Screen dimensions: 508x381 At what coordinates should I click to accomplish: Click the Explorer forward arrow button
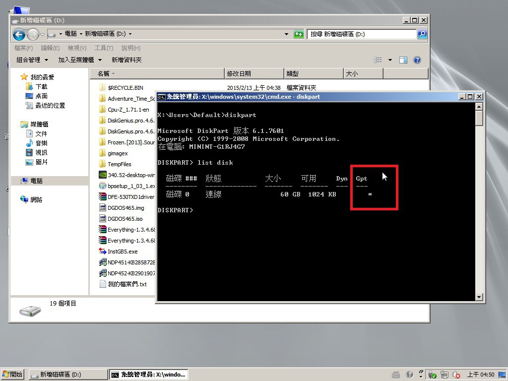(33, 34)
